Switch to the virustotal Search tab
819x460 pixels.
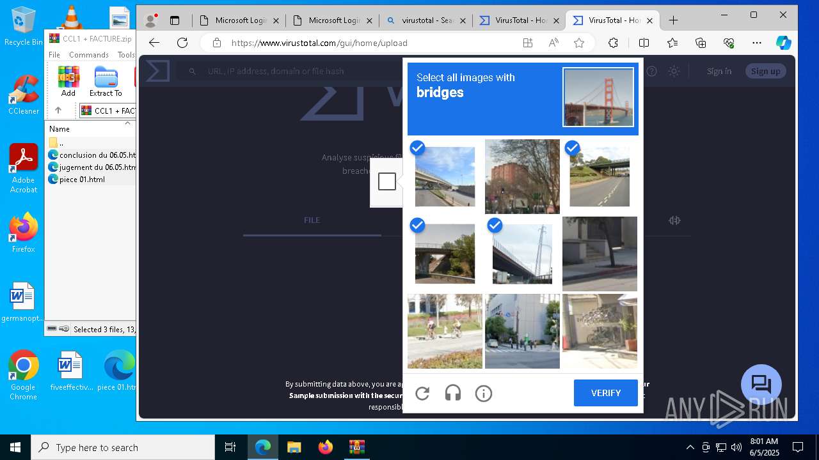[426, 20]
